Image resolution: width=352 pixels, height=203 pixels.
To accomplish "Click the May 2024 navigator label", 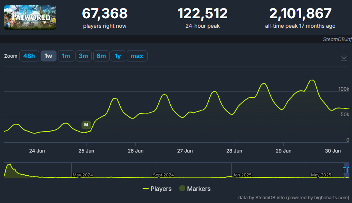I will point(83,175).
